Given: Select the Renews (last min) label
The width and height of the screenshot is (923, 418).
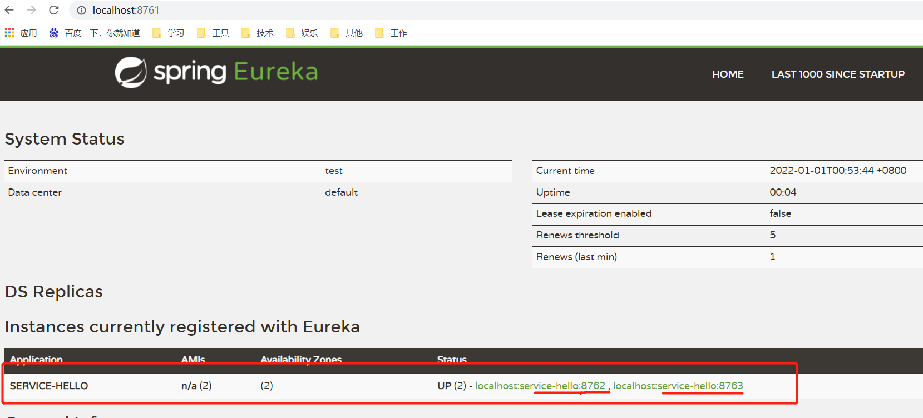Looking at the screenshot, I should click(x=576, y=257).
